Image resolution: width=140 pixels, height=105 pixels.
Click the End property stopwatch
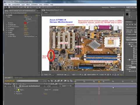[x=9, y=32]
